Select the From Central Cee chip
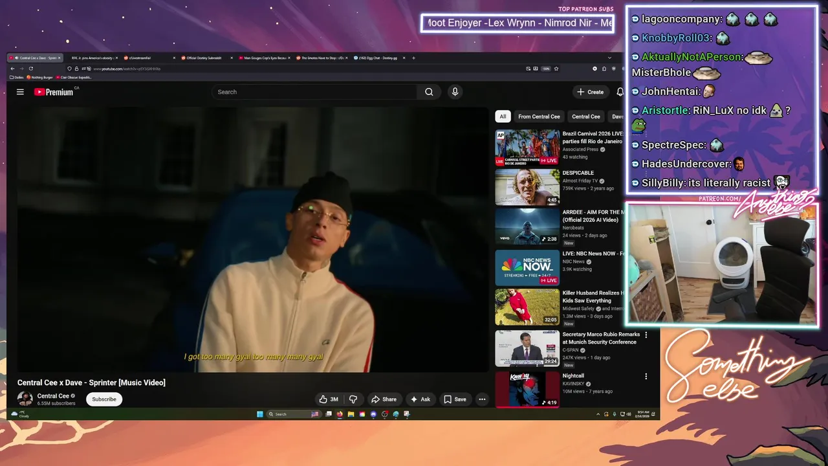The height and width of the screenshot is (466, 828). pos(539,116)
